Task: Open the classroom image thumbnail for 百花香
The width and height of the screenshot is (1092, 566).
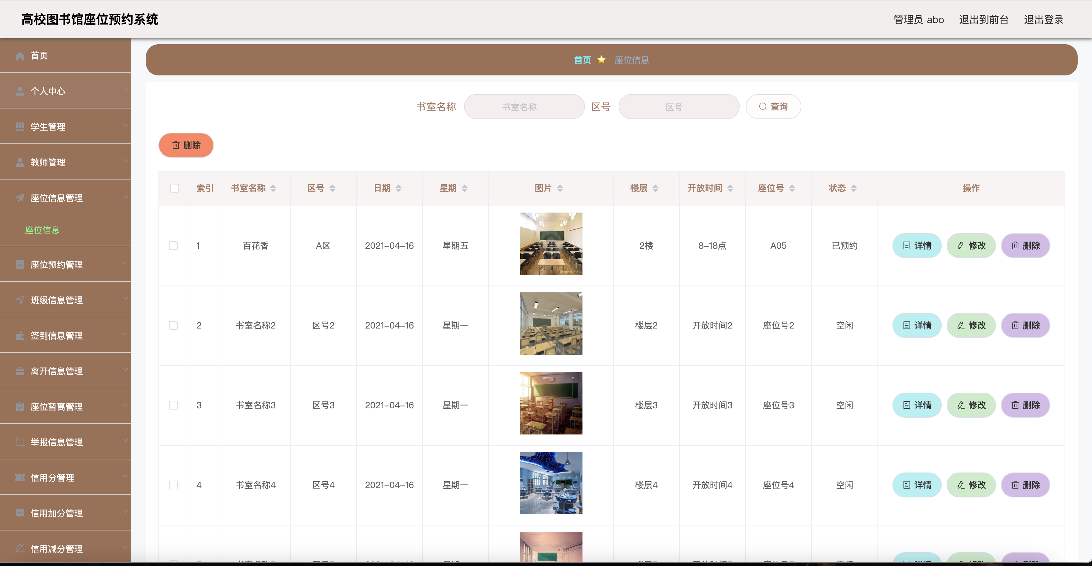Action: (x=551, y=244)
